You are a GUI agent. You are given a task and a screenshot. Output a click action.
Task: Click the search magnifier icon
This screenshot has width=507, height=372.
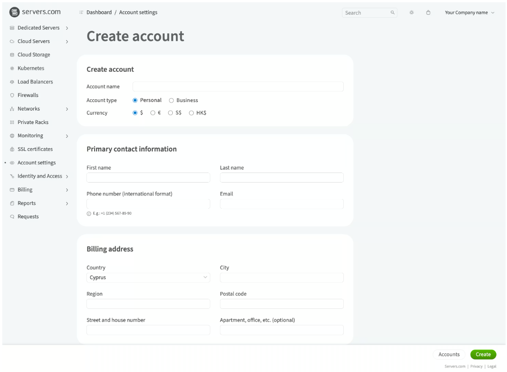[392, 13]
